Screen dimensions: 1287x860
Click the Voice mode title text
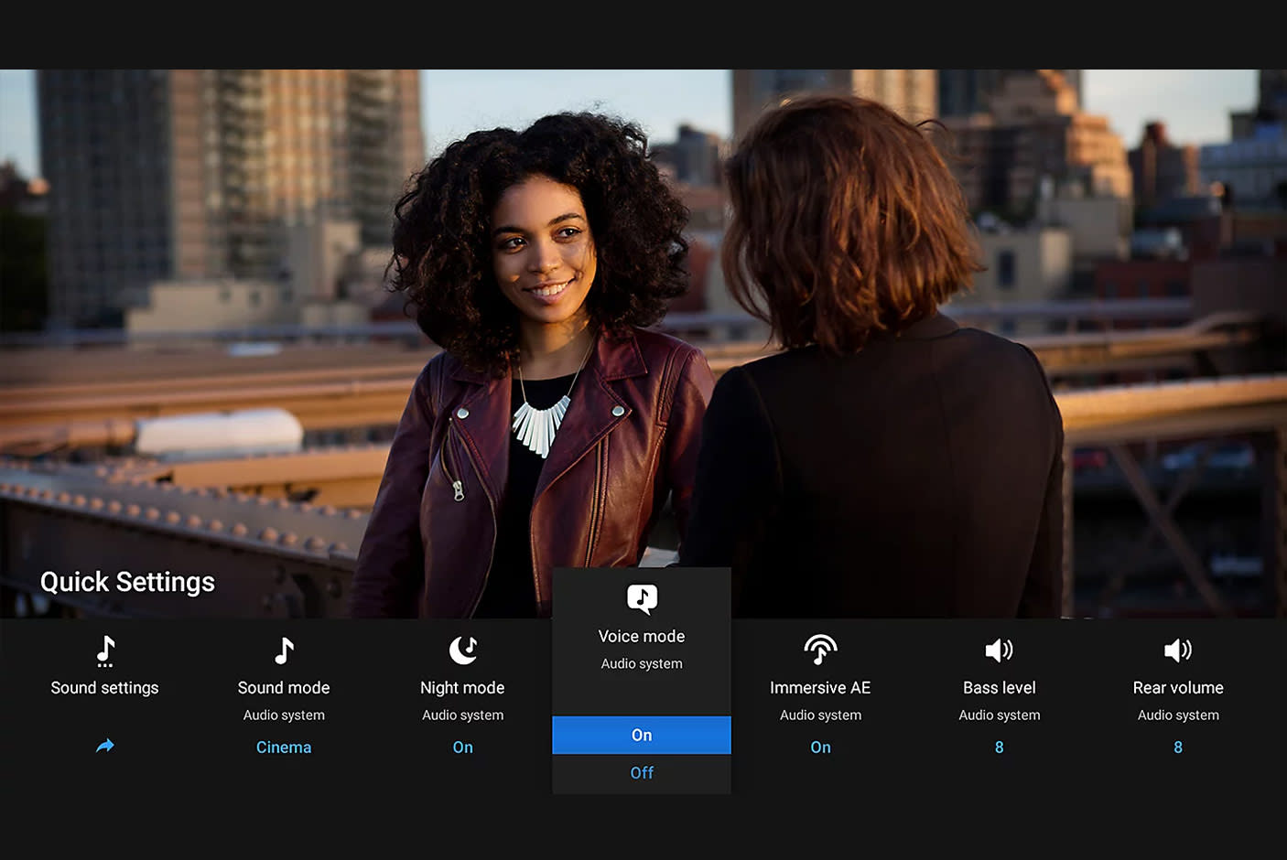tap(642, 637)
